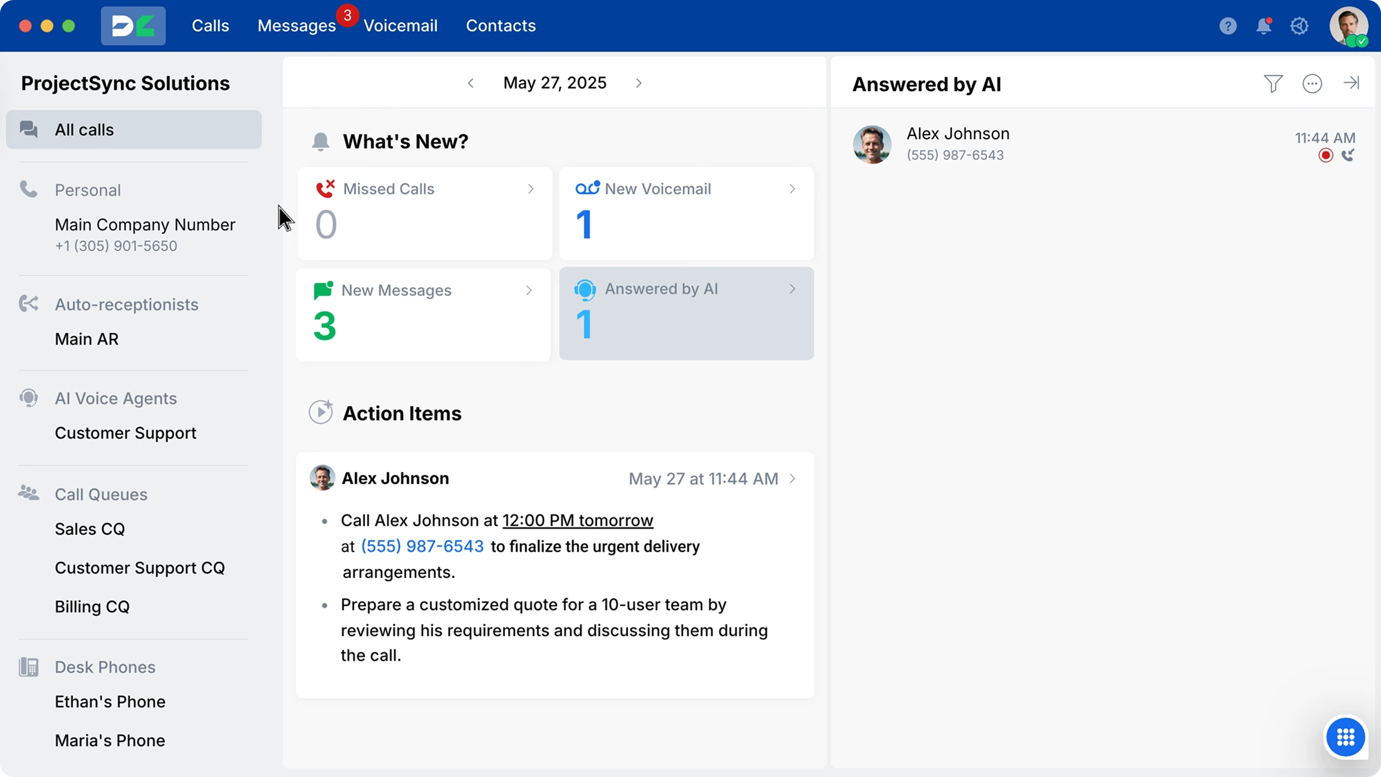Click the Dialpad logo home icon
Viewport: 1381px width, 777px height.
click(133, 26)
